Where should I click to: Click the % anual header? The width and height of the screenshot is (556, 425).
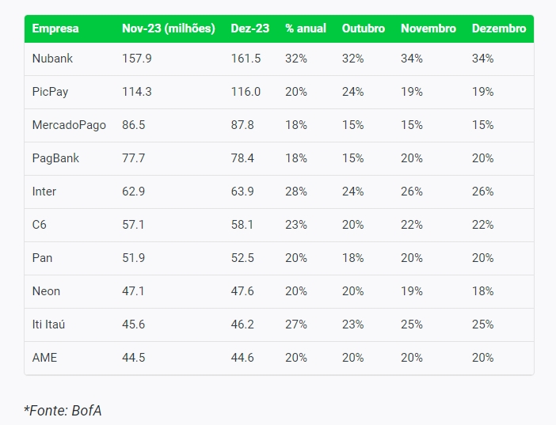click(305, 28)
